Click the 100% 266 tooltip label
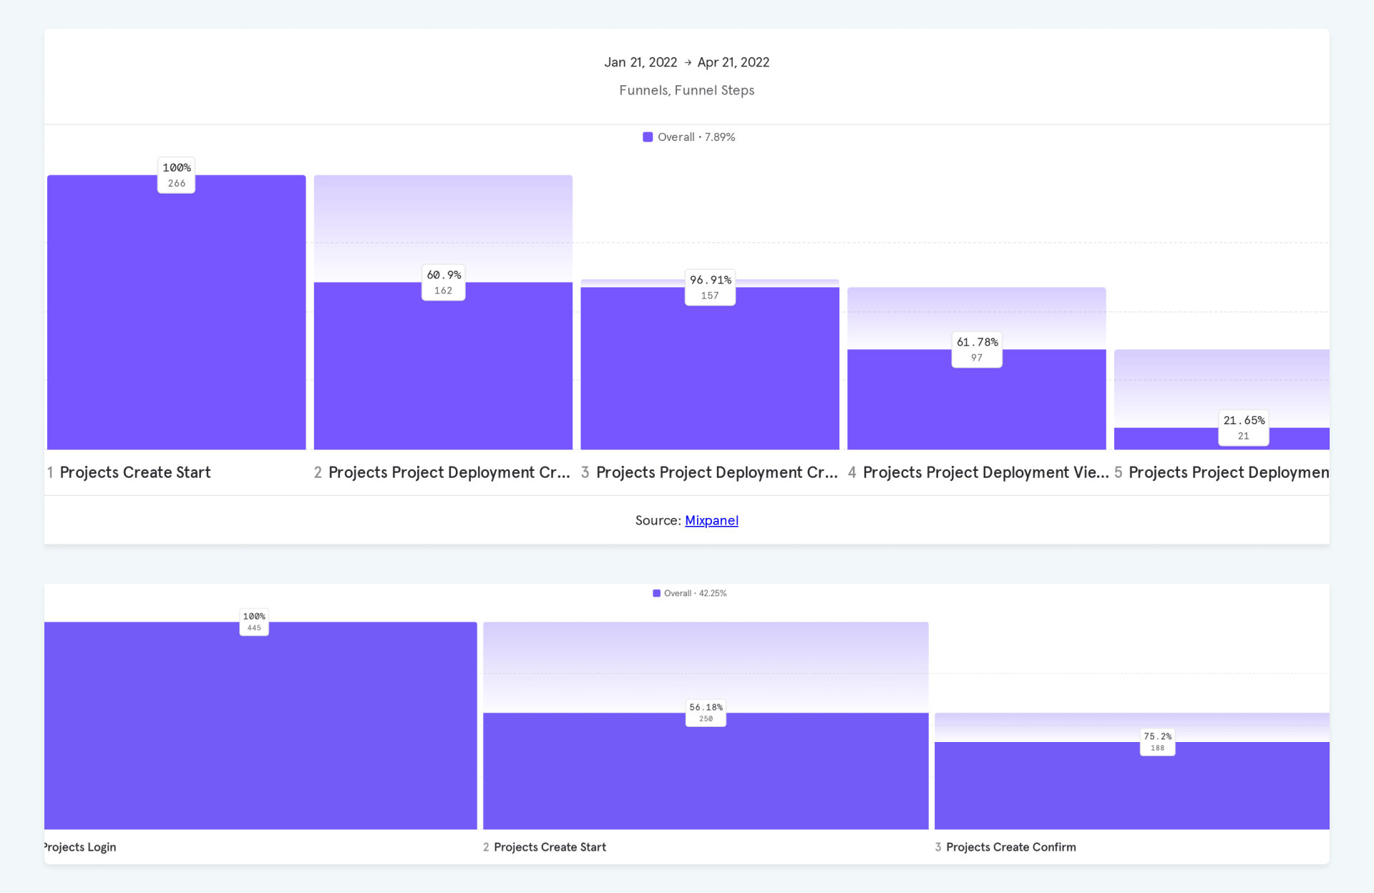The height and width of the screenshot is (893, 1374). [176, 175]
